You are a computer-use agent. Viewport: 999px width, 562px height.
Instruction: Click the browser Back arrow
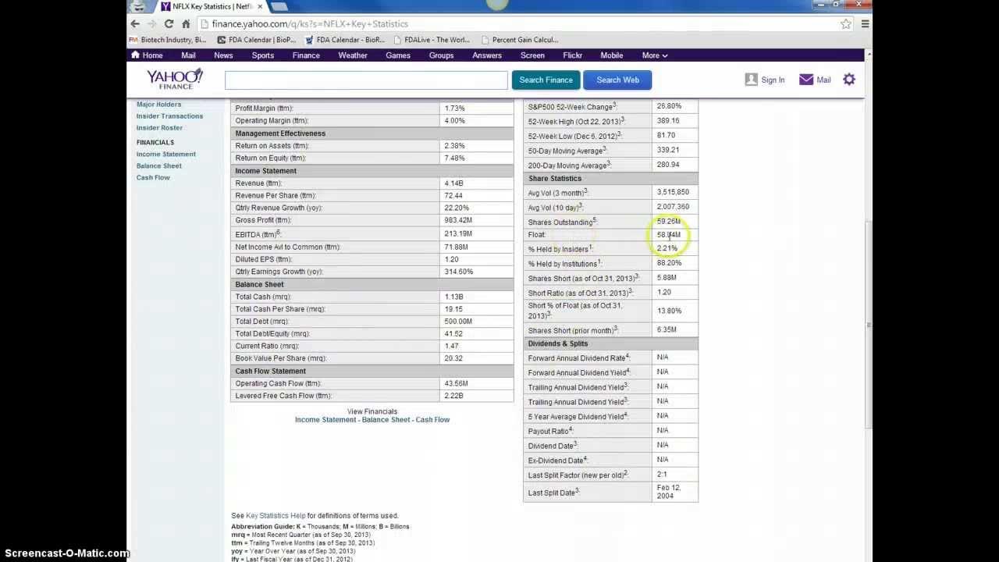coord(135,24)
